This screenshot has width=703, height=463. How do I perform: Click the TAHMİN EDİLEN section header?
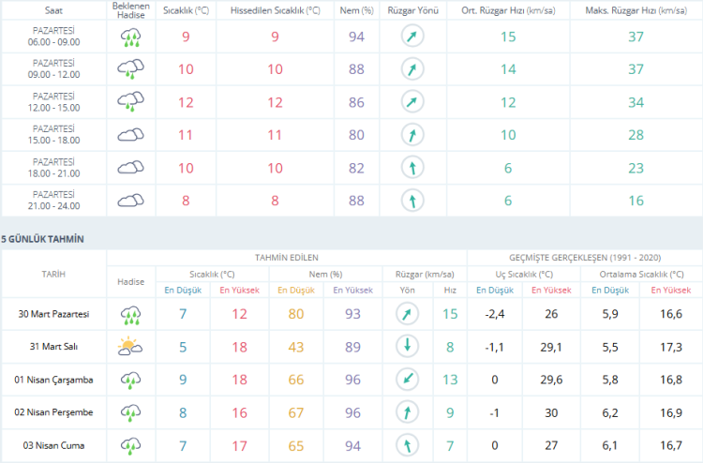[287, 257]
